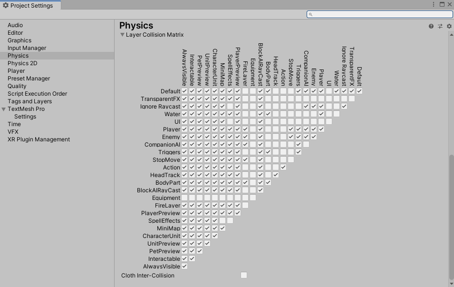This screenshot has height=287, width=454.
Task: Open the Physics settings gear menu
Action: pos(449,26)
